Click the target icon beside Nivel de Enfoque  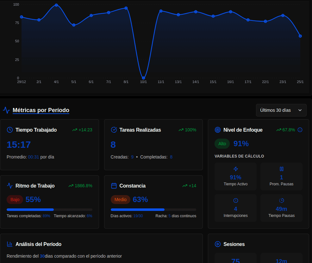pos(218,130)
